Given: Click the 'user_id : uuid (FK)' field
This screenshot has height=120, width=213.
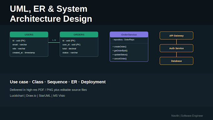Looking at the screenshot, I should (x=71, y=44).
